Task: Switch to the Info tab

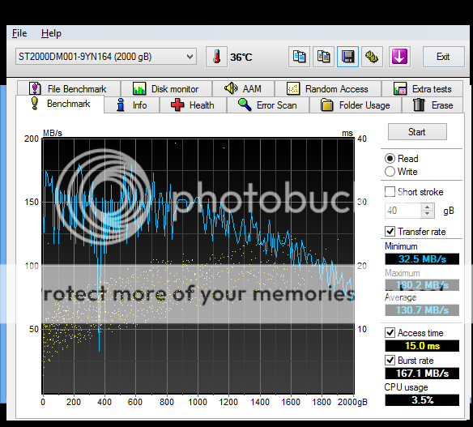Action: pyautogui.click(x=131, y=105)
